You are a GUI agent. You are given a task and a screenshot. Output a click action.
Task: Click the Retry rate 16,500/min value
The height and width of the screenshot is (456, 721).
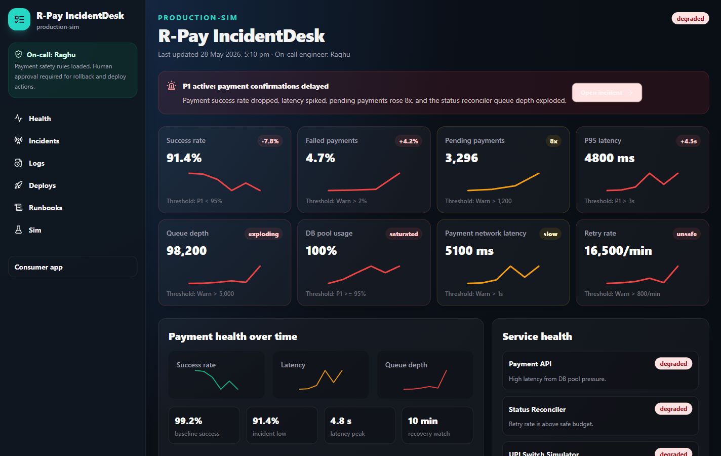(618, 251)
